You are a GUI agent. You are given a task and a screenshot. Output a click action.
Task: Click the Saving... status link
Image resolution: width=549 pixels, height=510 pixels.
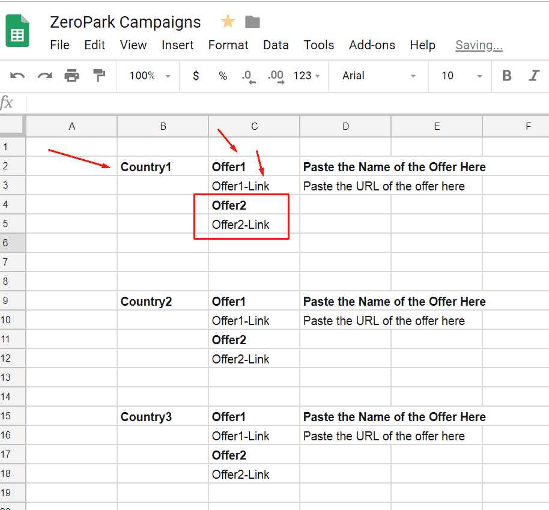pyautogui.click(x=479, y=45)
